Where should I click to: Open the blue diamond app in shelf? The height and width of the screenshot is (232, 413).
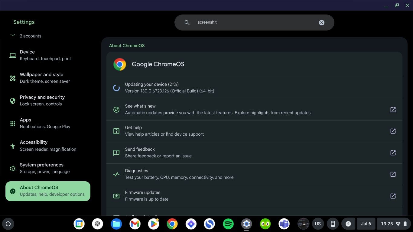pyautogui.click(x=191, y=224)
